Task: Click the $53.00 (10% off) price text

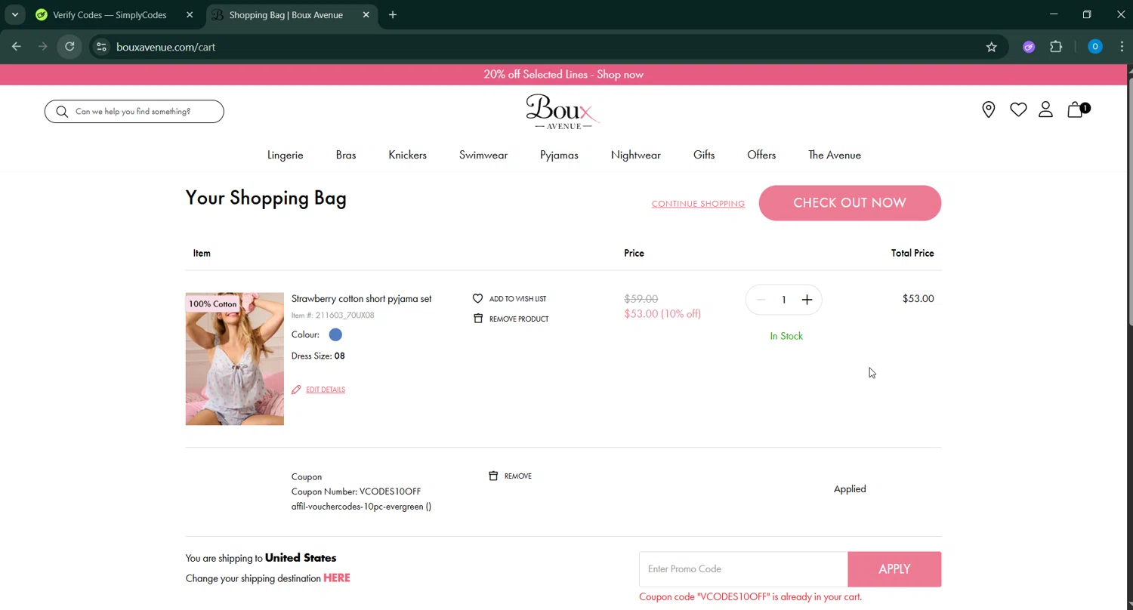Action: click(x=662, y=313)
